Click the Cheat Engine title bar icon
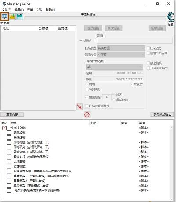The height and width of the screenshot is (202, 176). coord(4,4)
